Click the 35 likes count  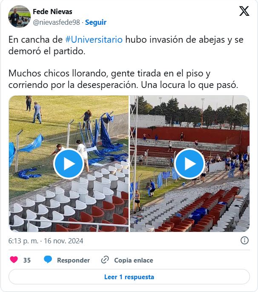[x=27, y=260]
